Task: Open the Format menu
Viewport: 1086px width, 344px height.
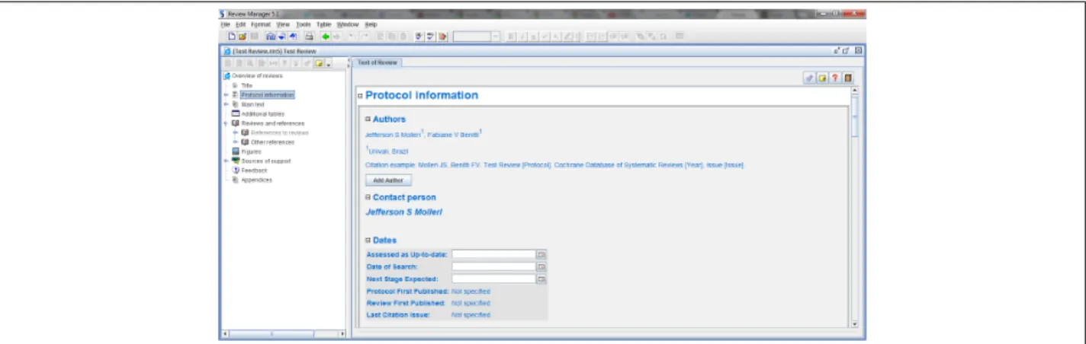Action: click(x=260, y=24)
